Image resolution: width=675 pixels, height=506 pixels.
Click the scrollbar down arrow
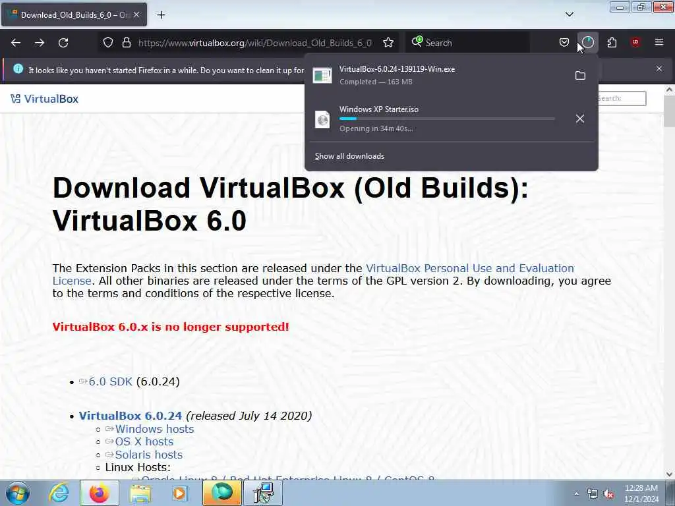(669, 474)
